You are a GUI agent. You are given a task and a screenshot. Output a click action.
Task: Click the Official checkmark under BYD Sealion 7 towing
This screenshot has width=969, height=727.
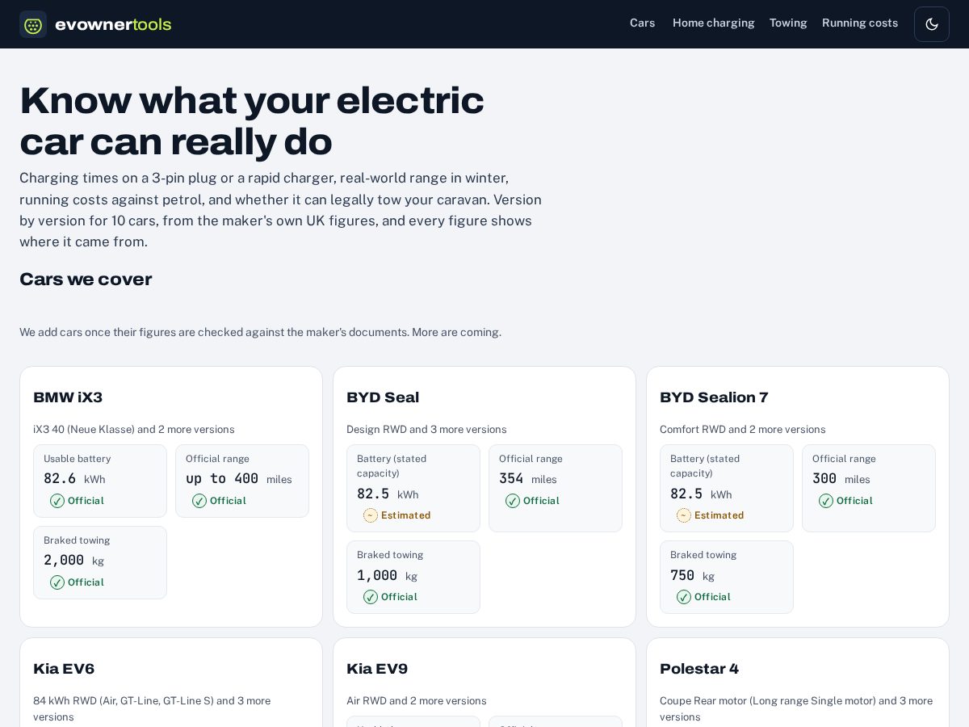(684, 597)
